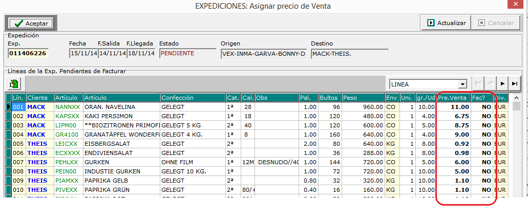Jump to last record navigation arrow
528x222 pixels.
[x=515, y=84]
